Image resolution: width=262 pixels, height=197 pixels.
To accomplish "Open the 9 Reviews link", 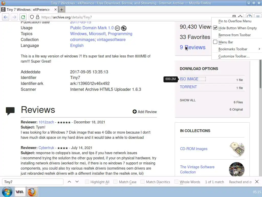I will [x=192, y=47].
